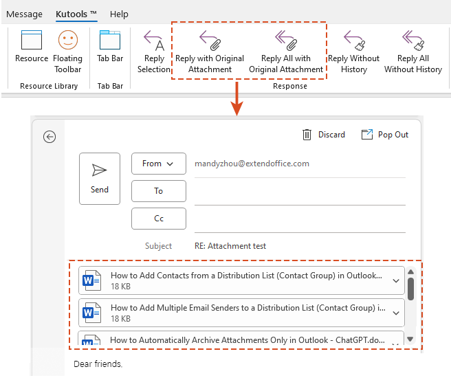Click the Tab Bar icon
Viewport: 451px width, 378px height.
tap(109, 41)
